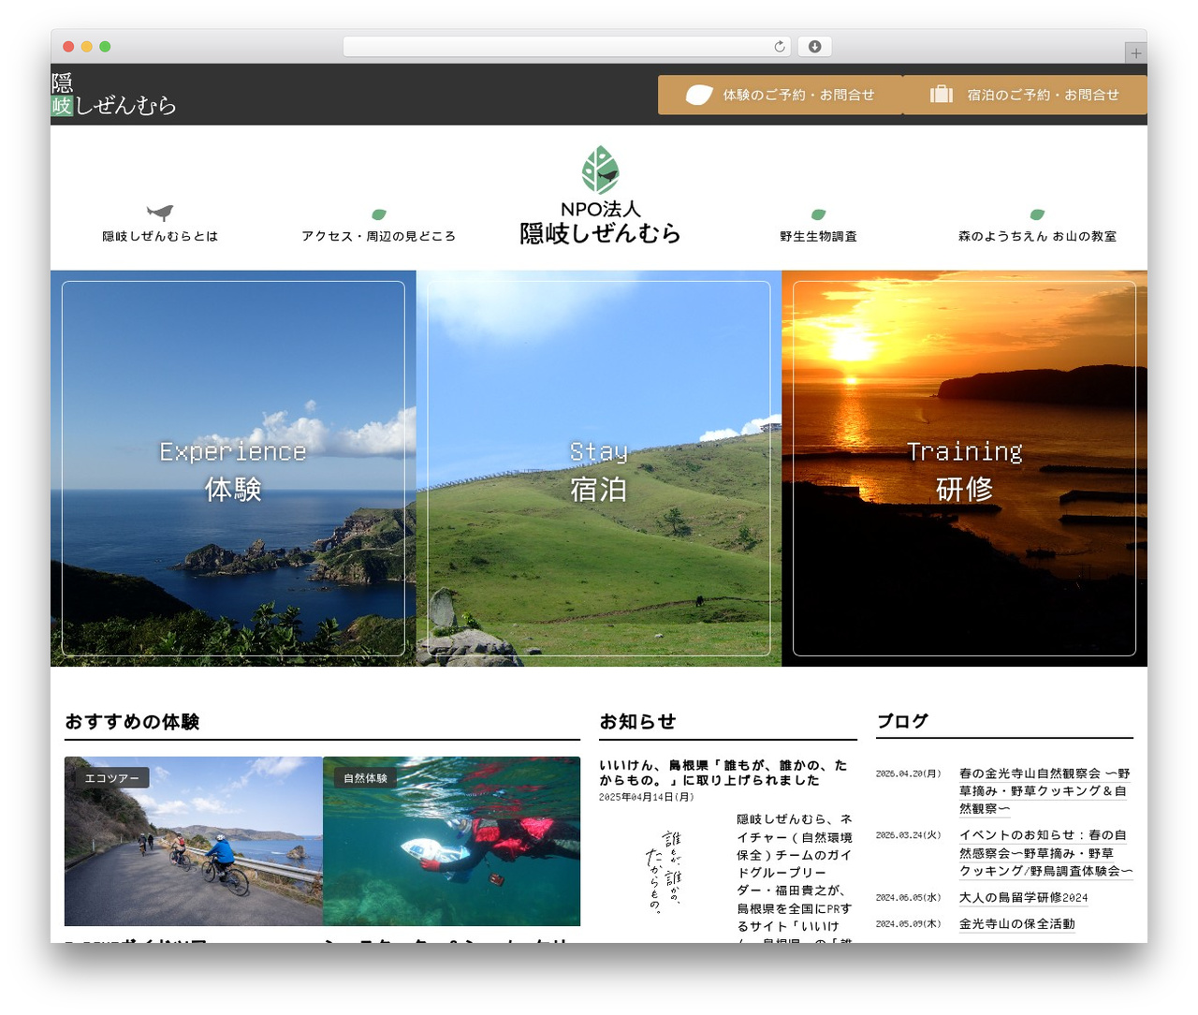Click the browser address bar

567,46
